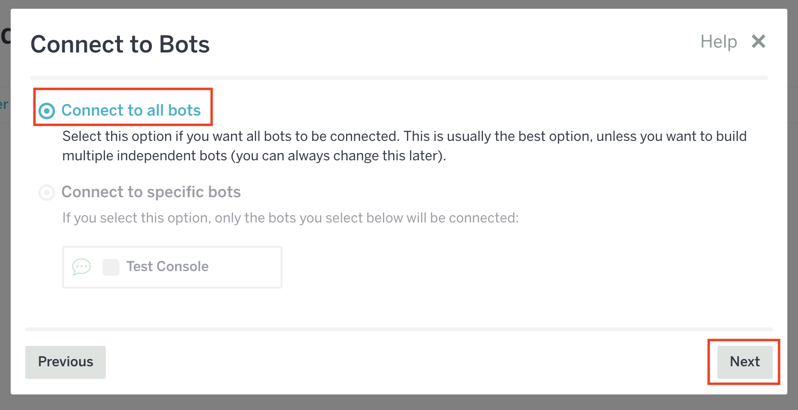The image size is (798, 410).
Task: Click the "Connect to specific bots" label text
Action: [151, 192]
